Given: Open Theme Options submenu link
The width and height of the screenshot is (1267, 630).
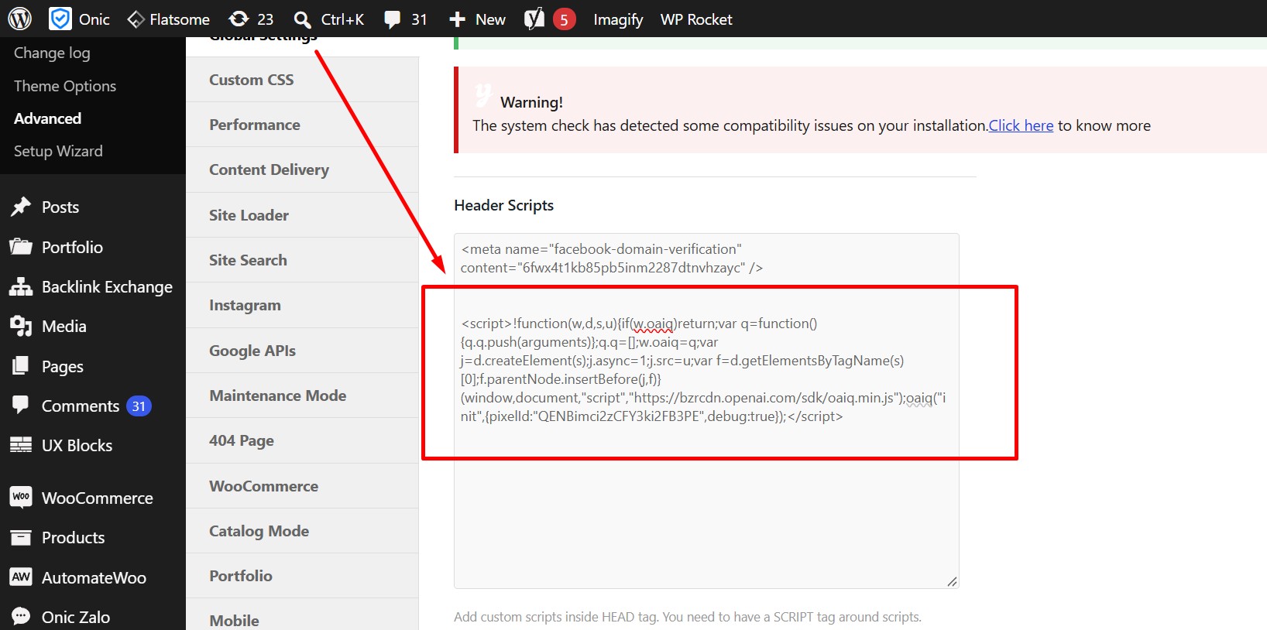Looking at the screenshot, I should pyautogui.click(x=65, y=86).
